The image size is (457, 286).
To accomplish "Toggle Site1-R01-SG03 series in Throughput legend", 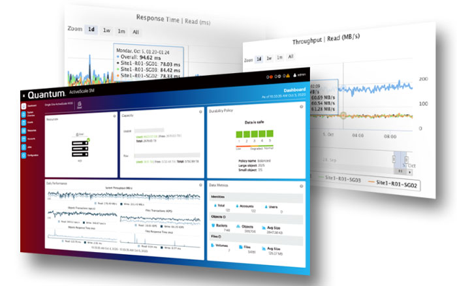I will click(340, 178).
